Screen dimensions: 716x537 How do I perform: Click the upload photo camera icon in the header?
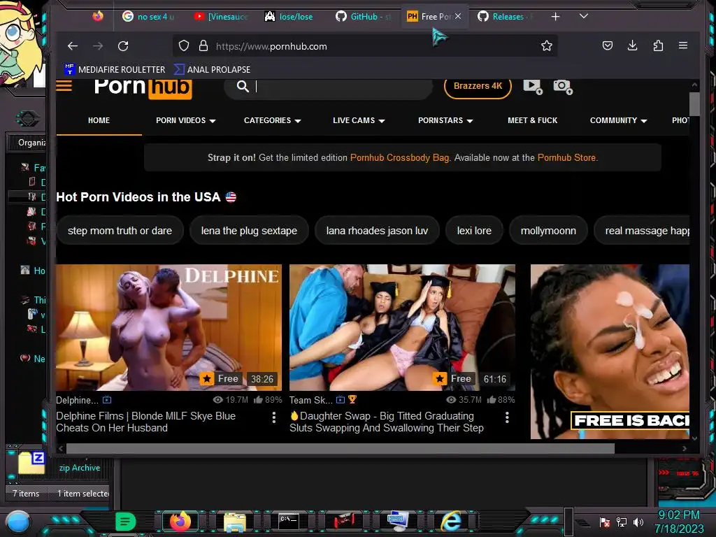(x=563, y=86)
